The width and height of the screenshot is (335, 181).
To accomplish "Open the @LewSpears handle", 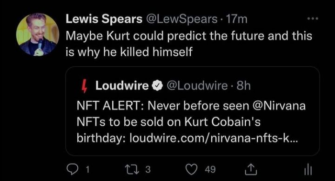I will click(x=182, y=19).
